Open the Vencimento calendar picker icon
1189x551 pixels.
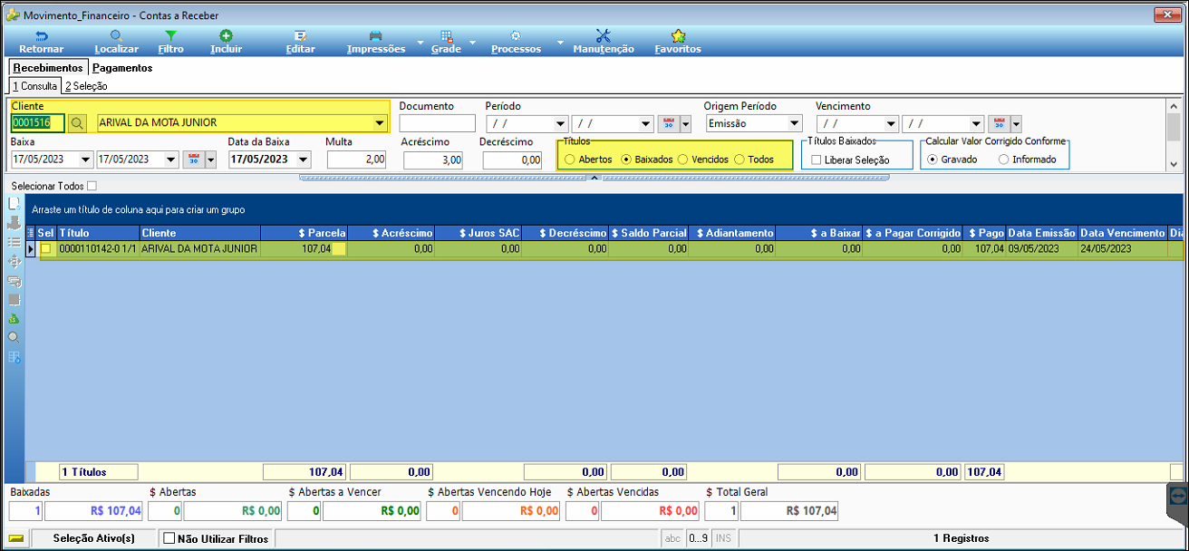coord(999,123)
